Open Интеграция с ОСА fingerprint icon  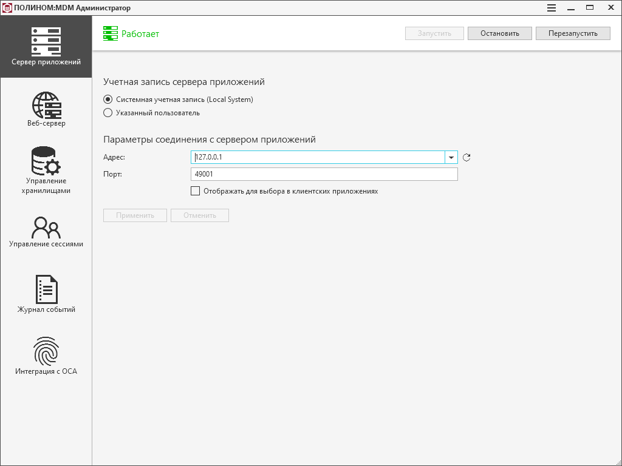46,351
